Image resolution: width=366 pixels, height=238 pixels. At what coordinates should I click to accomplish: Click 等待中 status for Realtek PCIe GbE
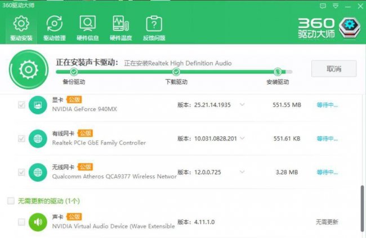[327, 139]
